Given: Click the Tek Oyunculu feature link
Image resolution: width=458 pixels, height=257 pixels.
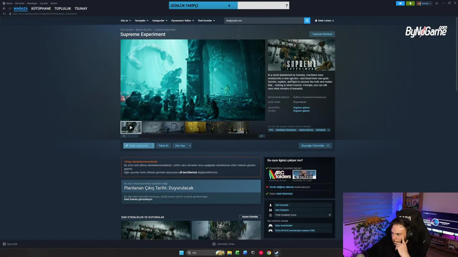Looking at the screenshot, I should [x=282, y=205].
